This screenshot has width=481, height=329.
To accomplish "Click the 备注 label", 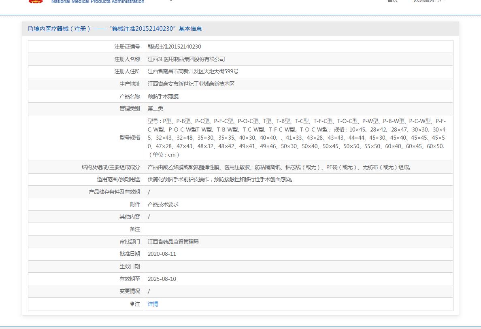I will [135, 229].
